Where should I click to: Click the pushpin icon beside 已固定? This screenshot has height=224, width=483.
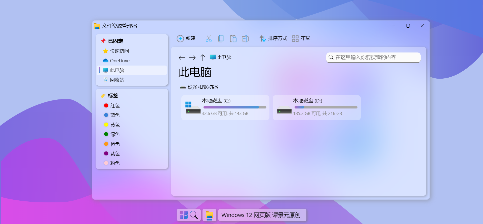click(x=103, y=41)
